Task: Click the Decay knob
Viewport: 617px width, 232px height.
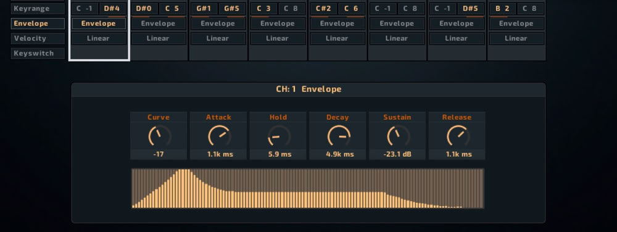Action: (x=338, y=136)
